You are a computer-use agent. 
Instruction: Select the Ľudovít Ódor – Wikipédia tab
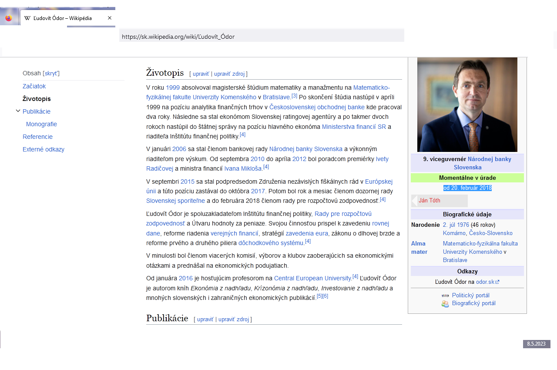coord(67,18)
